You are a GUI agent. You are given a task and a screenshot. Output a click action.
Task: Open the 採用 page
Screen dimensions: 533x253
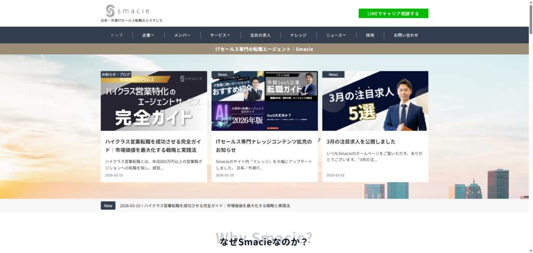370,35
